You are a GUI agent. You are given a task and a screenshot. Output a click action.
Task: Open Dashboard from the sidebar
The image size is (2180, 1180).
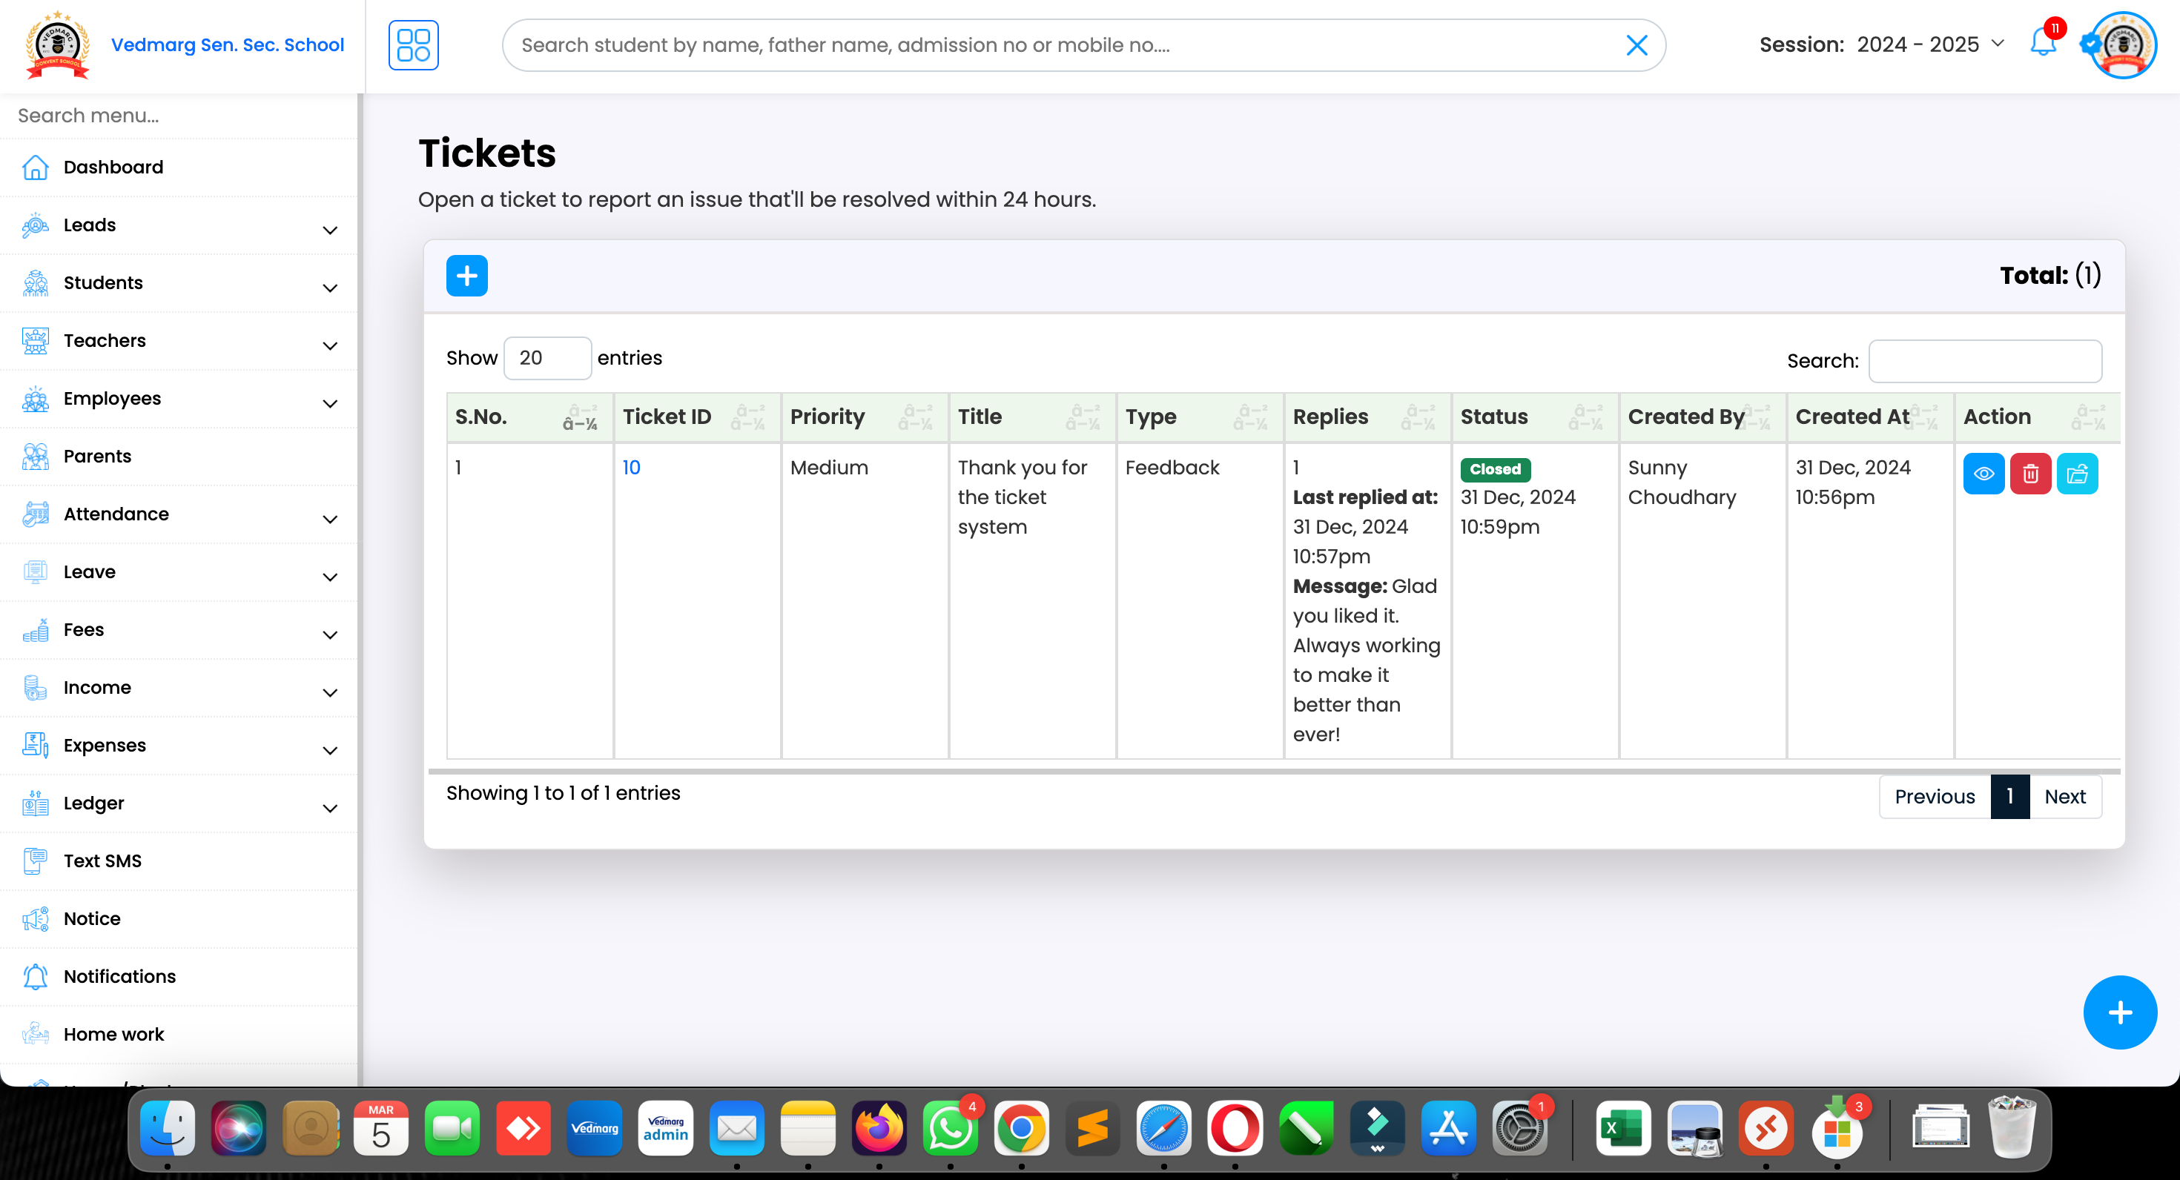(113, 168)
